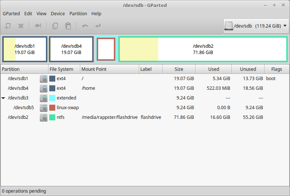Click the linux-swap file system text
The height and width of the screenshot is (196, 290).
point(68,108)
